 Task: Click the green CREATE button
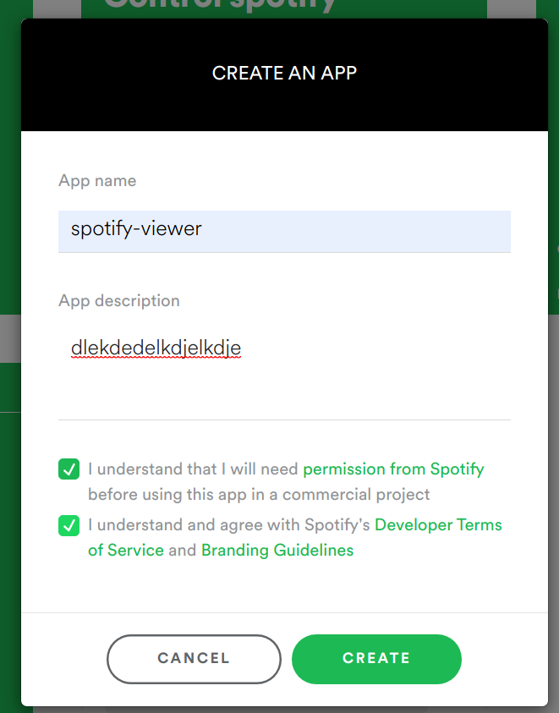(x=376, y=659)
